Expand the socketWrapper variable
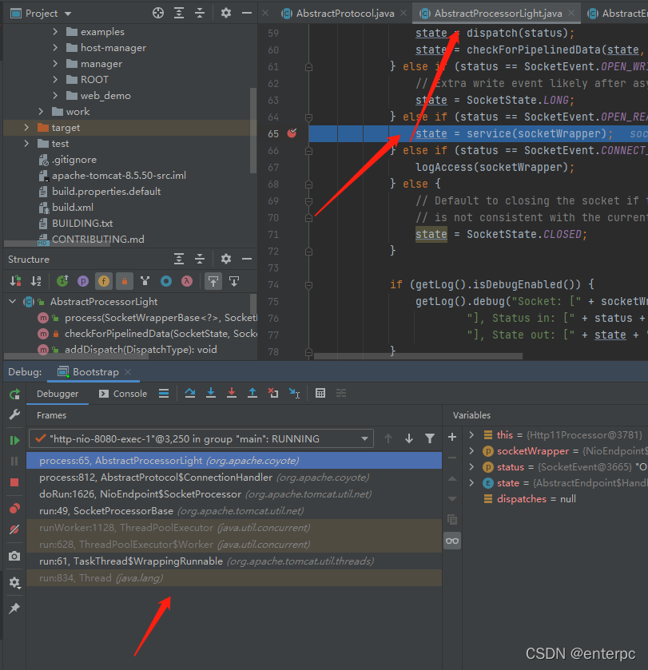The height and width of the screenshot is (670, 648). (x=471, y=451)
